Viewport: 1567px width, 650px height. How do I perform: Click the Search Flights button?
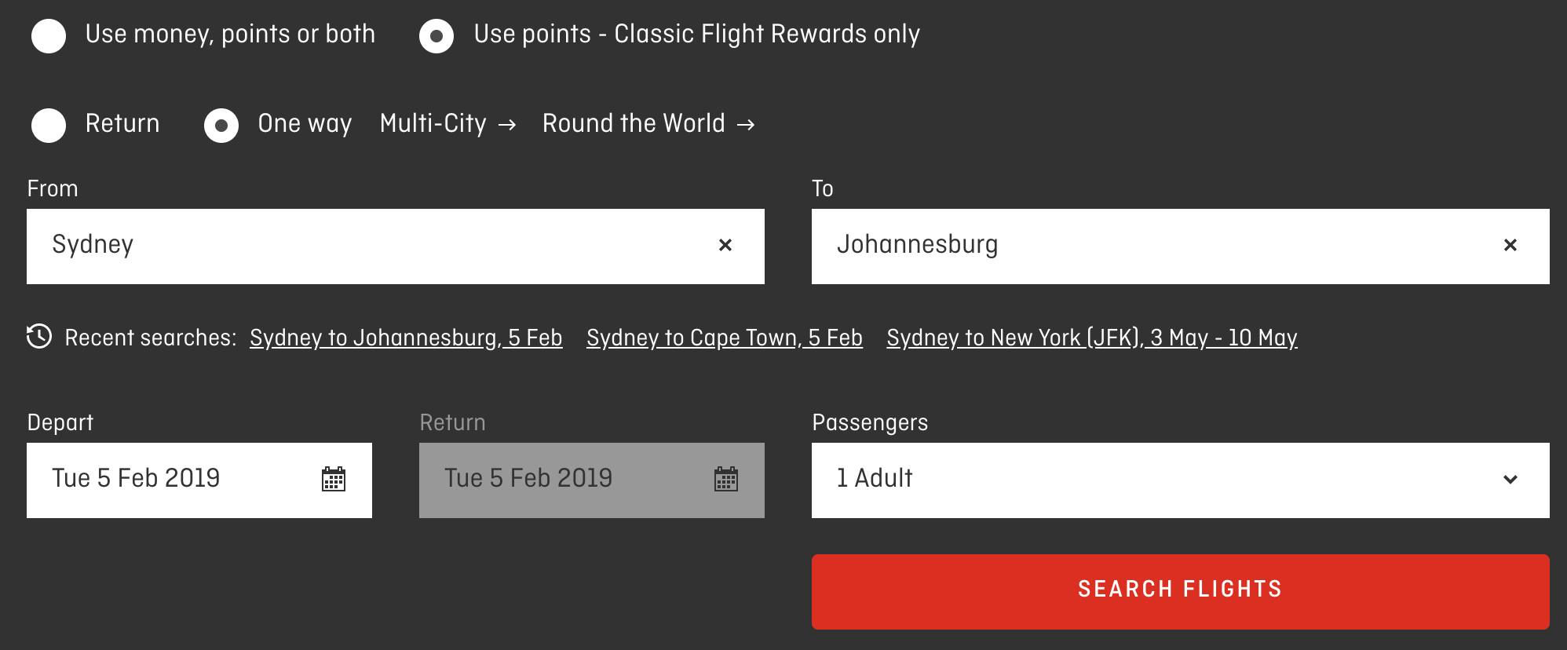point(1180,592)
